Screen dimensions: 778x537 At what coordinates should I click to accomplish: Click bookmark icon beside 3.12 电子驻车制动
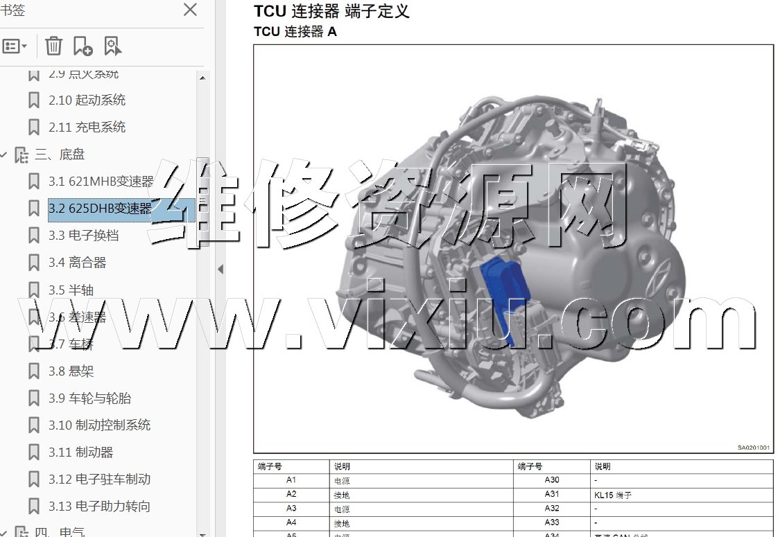33,479
